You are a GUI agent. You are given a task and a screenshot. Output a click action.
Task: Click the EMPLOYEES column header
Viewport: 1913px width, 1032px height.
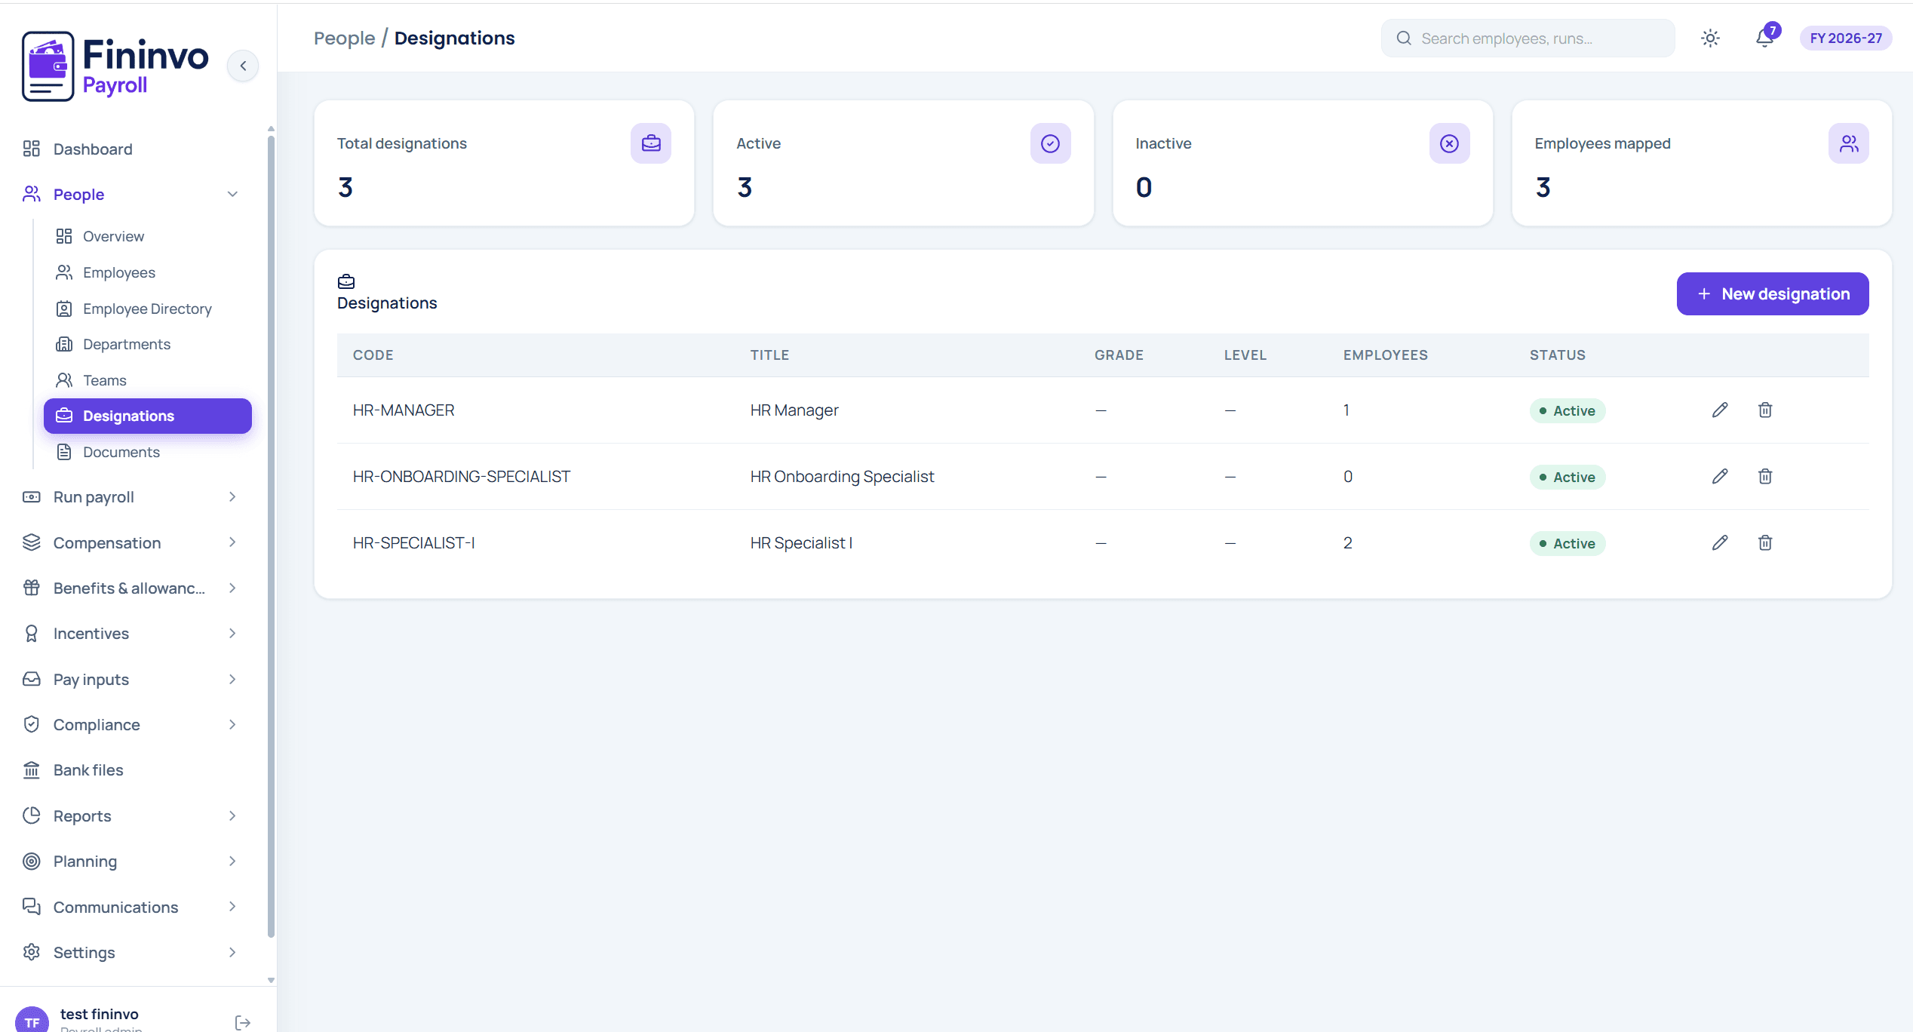[1385, 355]
